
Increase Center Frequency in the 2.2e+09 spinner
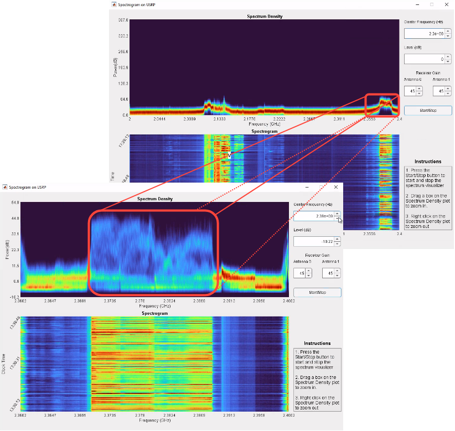point(448,31)
